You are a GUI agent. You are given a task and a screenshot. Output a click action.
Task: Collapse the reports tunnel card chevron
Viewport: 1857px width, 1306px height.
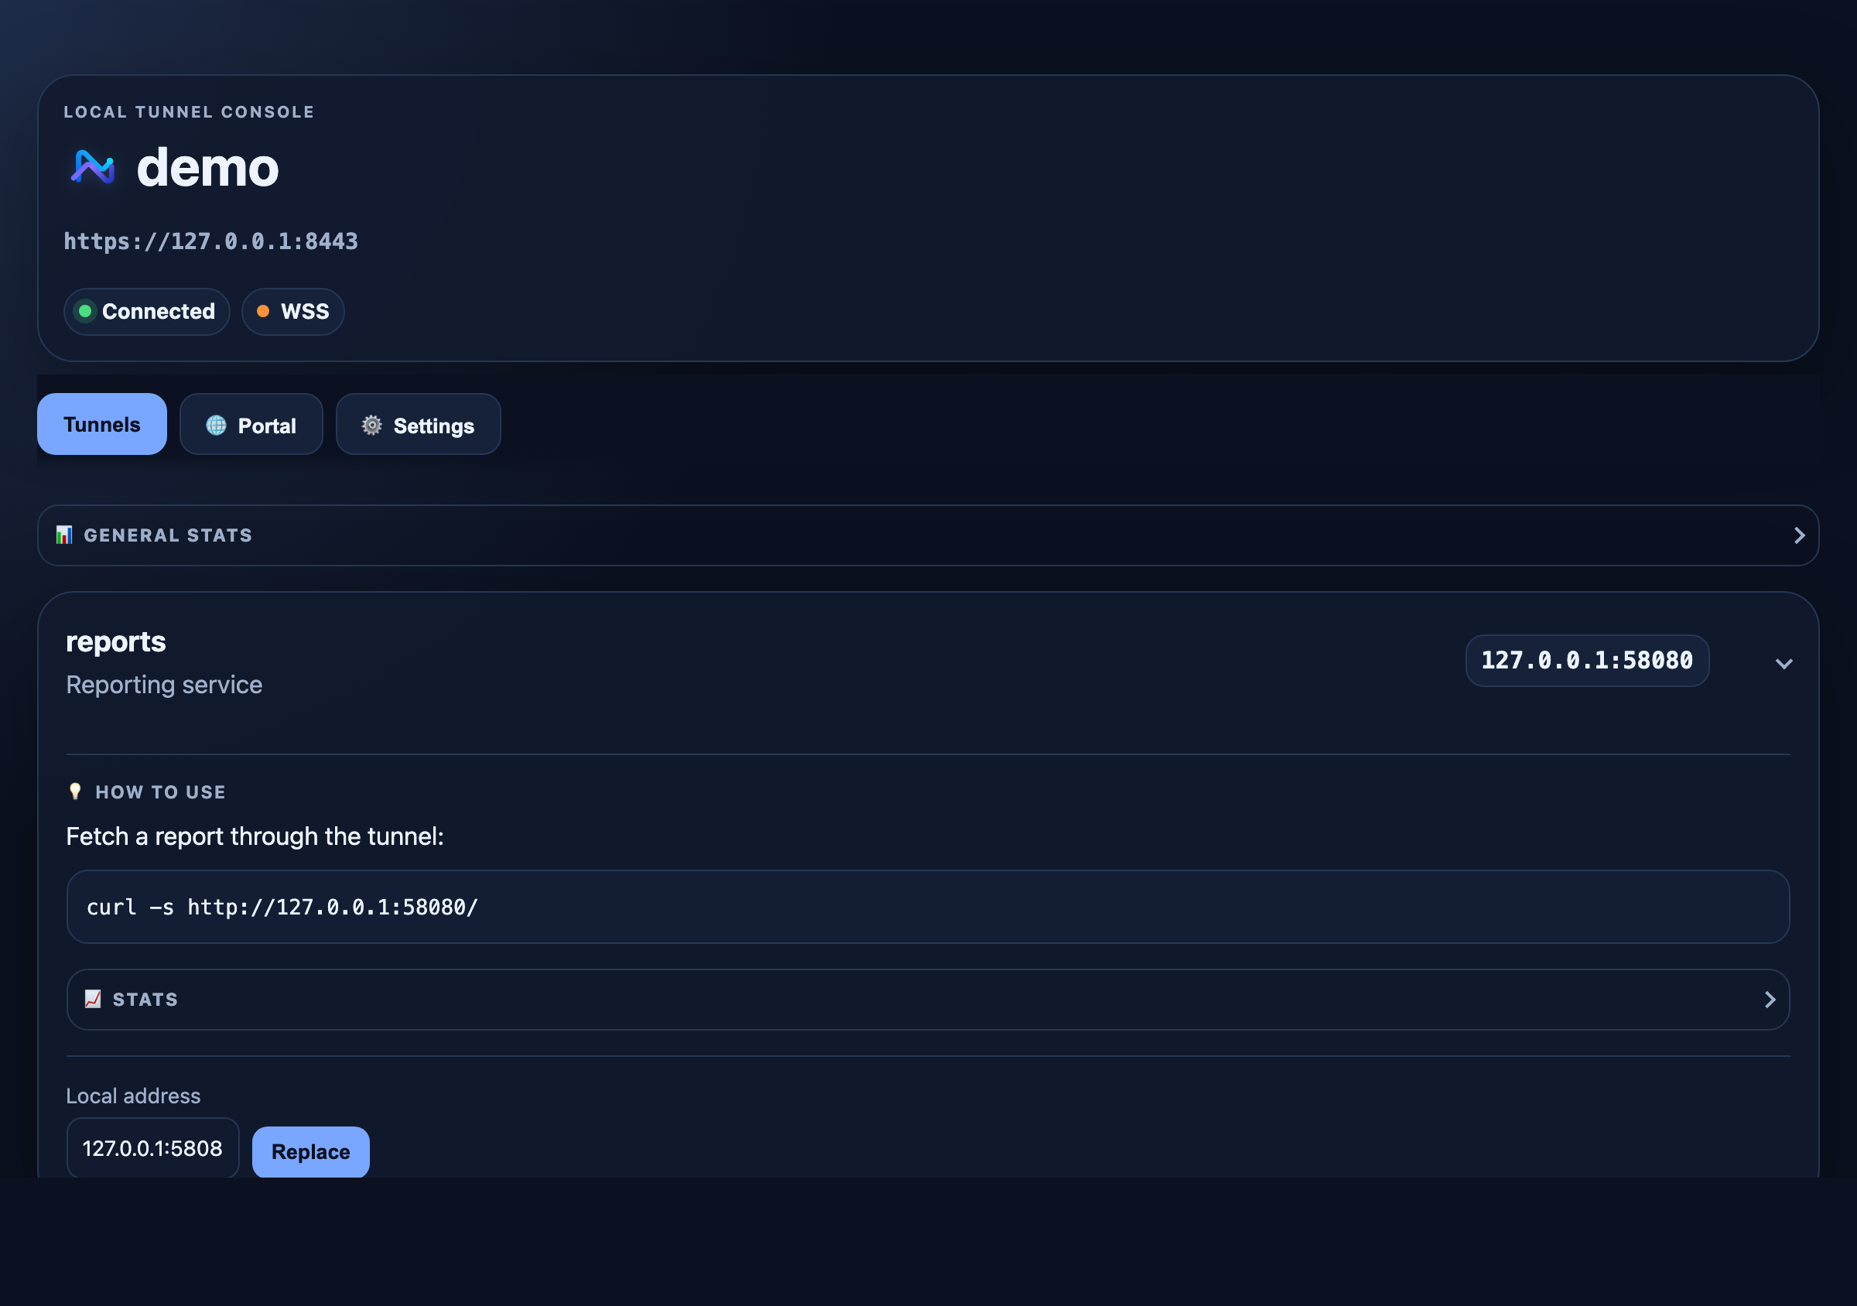[1783, 663]
